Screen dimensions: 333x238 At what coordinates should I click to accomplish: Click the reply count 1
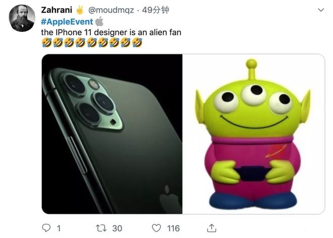tap(59, 228)
